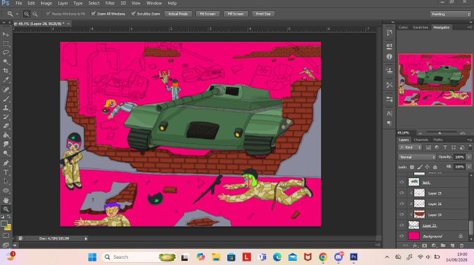Open the layer filter Kind dropdown
Viewport: 474px width, 265px height.
coord(410,147)
